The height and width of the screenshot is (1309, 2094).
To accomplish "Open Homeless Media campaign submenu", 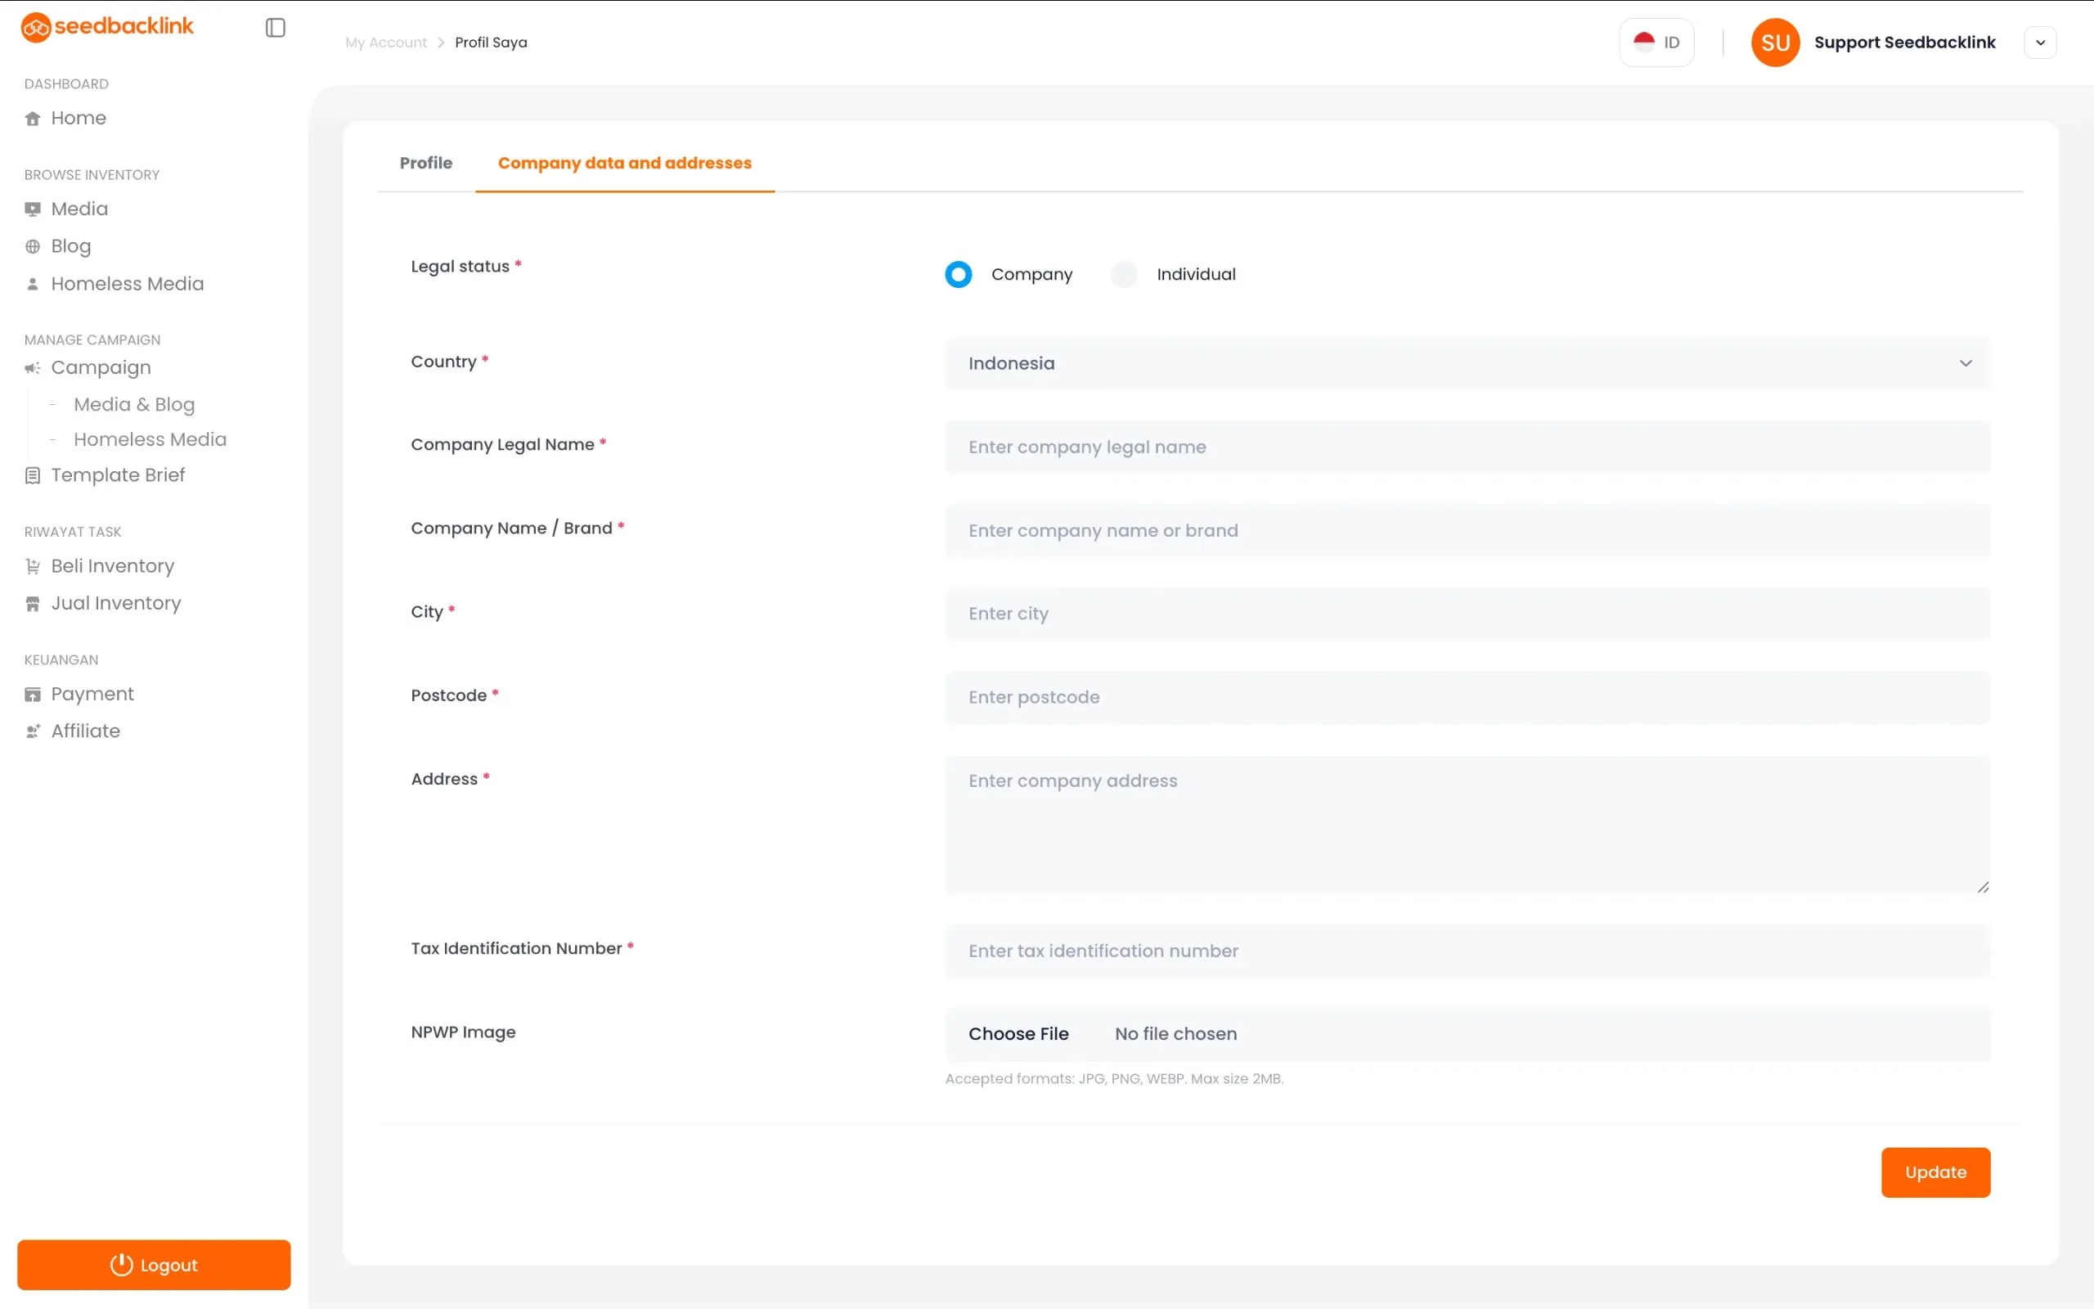I will point(150,439).
